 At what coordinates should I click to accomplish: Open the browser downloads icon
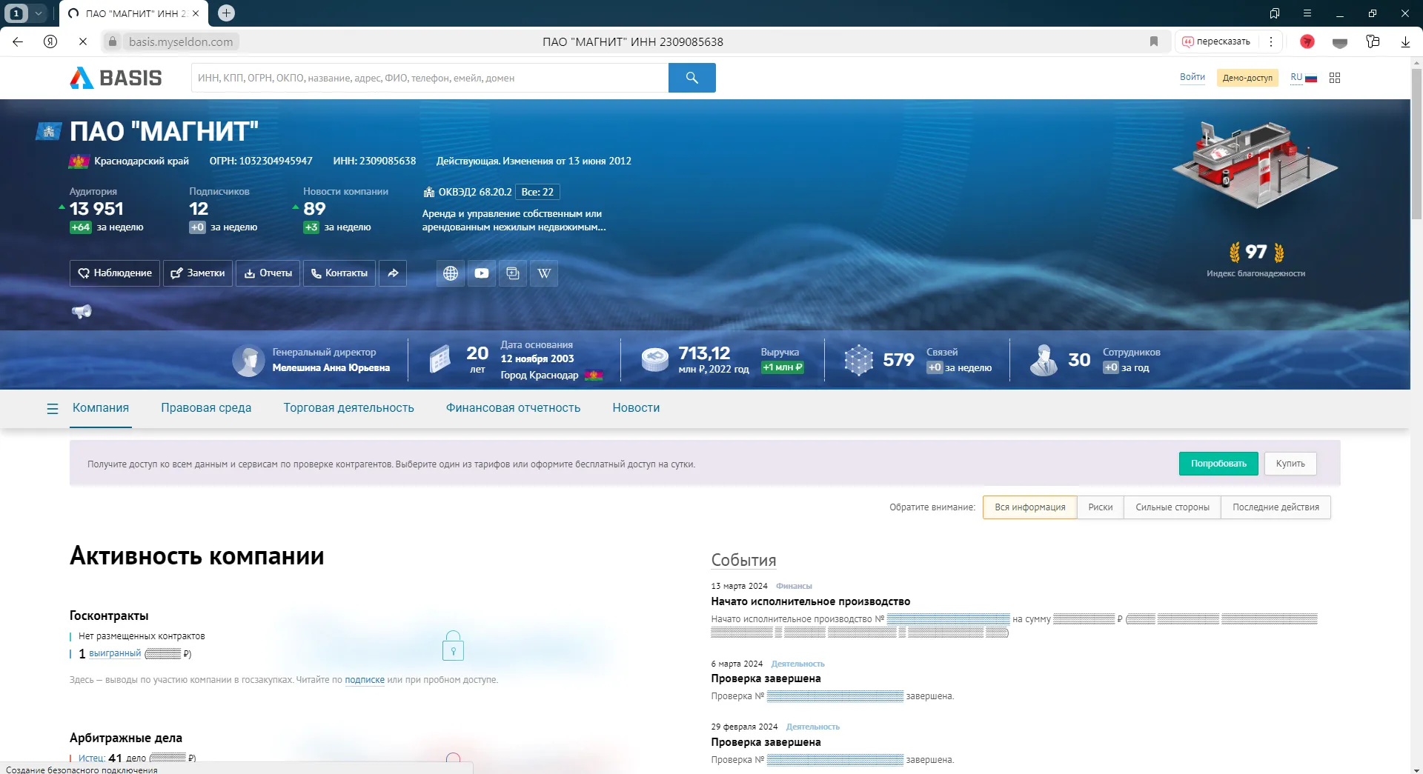[1405, 41]
